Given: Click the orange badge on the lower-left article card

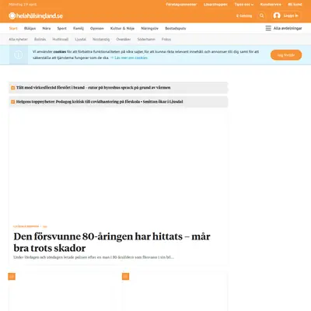Looking at the screenshot, I should [12, 277].
